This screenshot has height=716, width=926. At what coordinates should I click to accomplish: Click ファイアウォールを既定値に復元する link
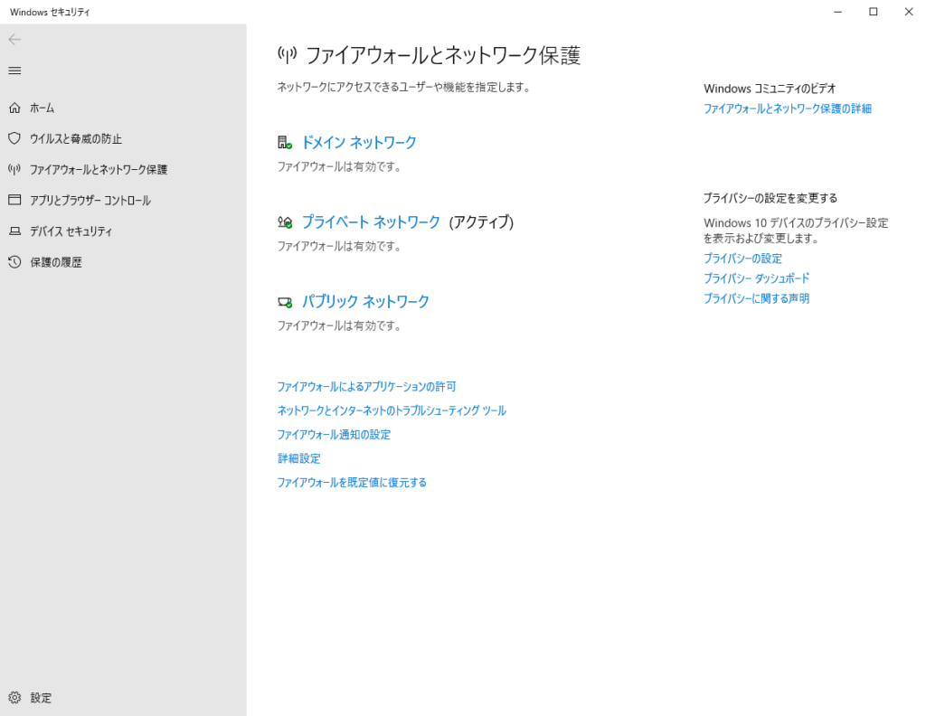(x=352, y=483)
